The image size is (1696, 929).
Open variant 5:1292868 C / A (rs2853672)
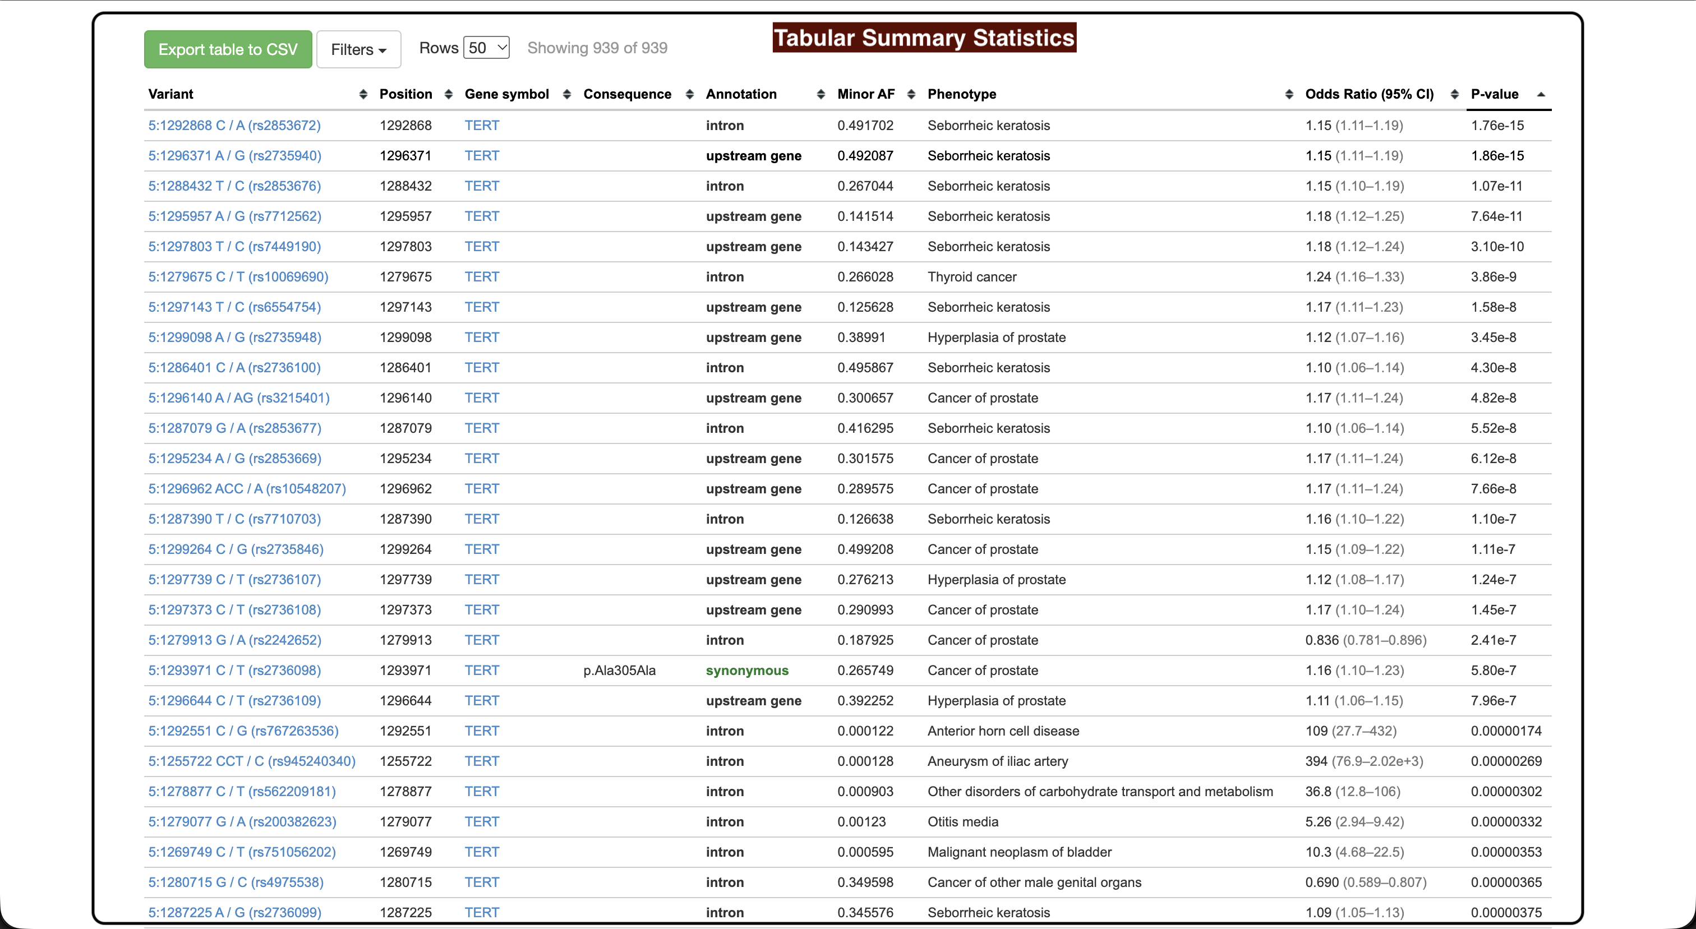[234, 126]
